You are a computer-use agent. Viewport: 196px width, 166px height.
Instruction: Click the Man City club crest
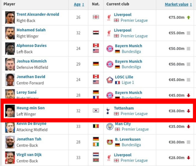110,126
